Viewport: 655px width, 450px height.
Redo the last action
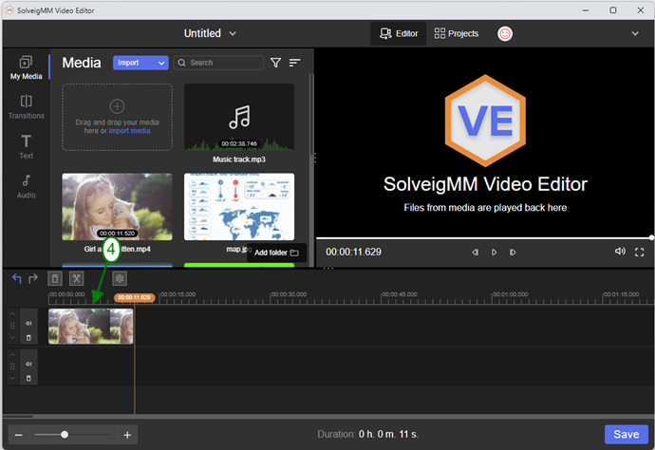[x=33, y=278]
